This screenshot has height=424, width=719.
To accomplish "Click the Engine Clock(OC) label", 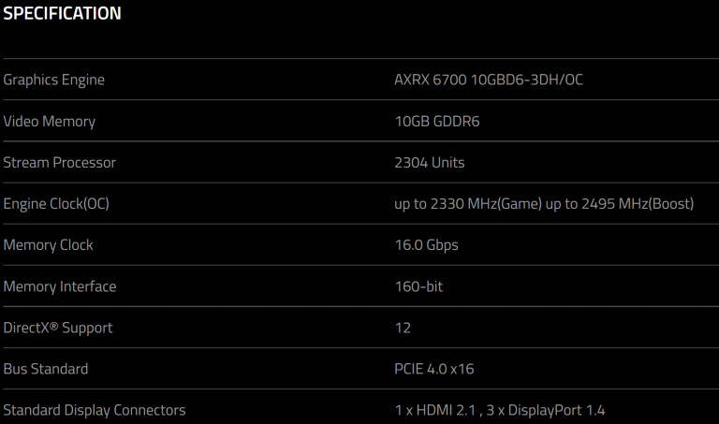I will point(56,204).
